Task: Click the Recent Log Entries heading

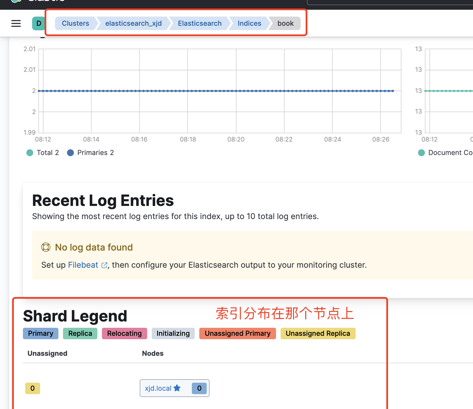Action: [103, 200]
